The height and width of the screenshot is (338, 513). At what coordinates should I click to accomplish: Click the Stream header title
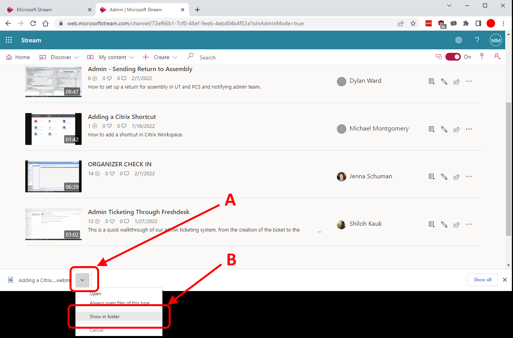click(x=31, y=40)
